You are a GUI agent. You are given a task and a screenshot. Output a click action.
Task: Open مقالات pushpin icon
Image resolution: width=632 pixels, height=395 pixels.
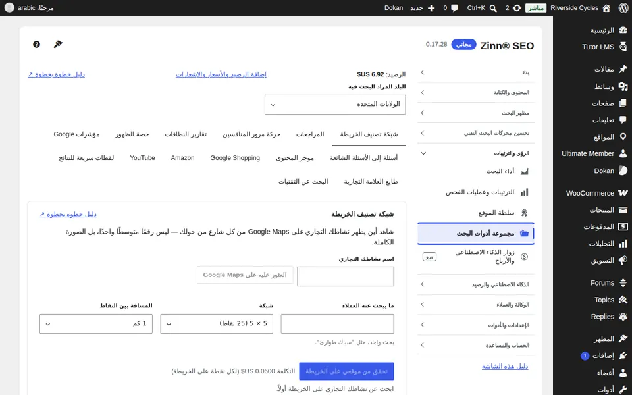623,69
